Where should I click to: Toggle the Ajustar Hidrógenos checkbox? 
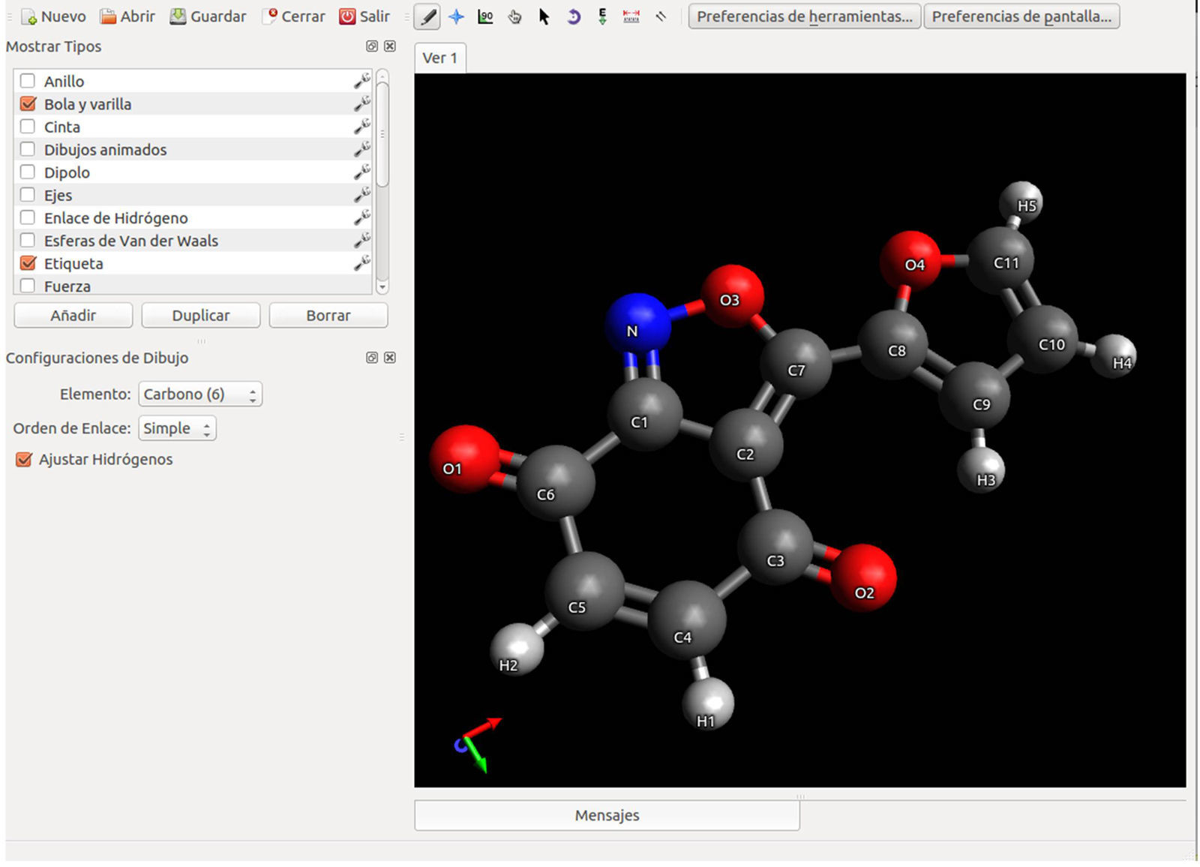pos(24,459)
